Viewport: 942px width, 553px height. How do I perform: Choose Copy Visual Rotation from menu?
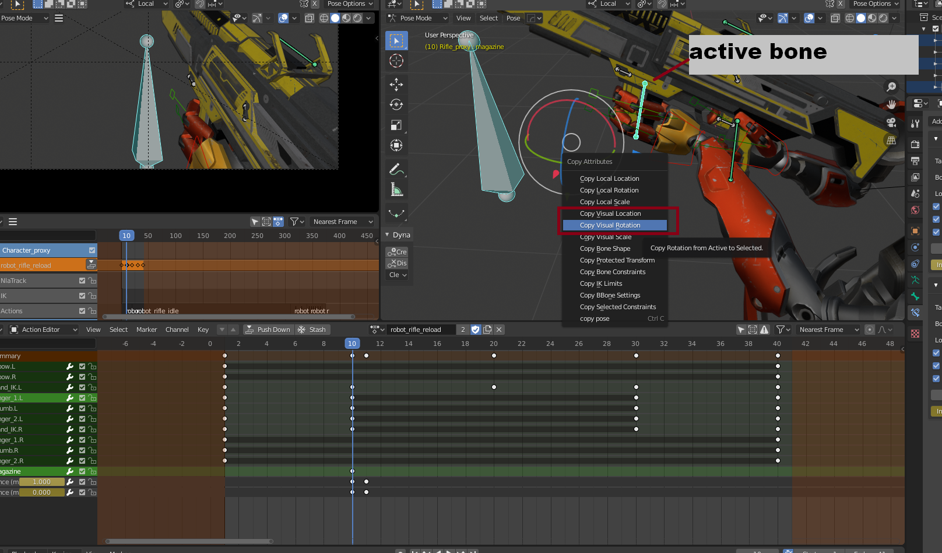[x=610, y=225]
